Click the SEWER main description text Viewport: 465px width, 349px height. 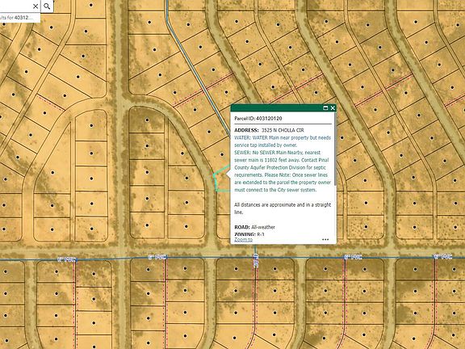tap(282, 171)
